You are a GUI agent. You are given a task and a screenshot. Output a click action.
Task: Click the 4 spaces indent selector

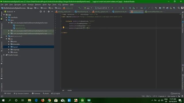[162, 96]
